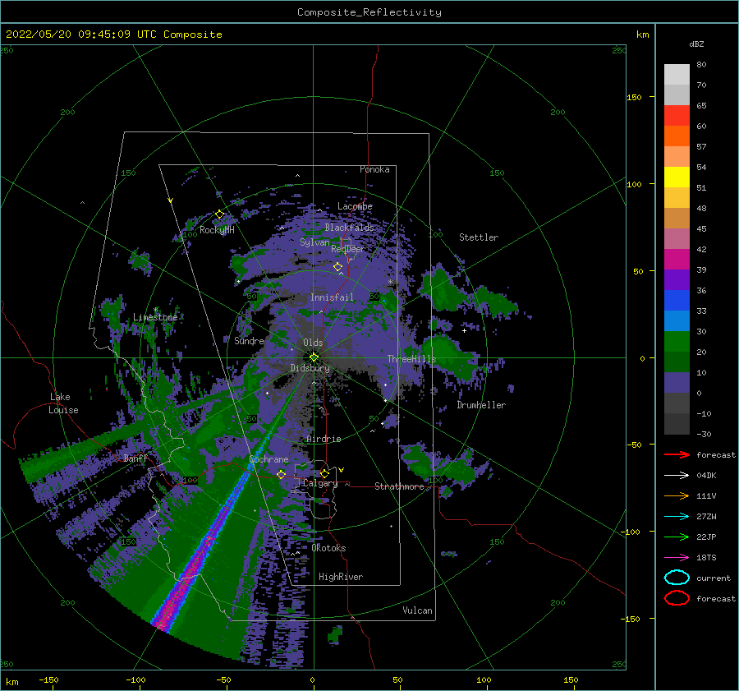Click the Strathmore city label
Image resolution: width=739 pixels, height=691 pixels.
[399, 486]
